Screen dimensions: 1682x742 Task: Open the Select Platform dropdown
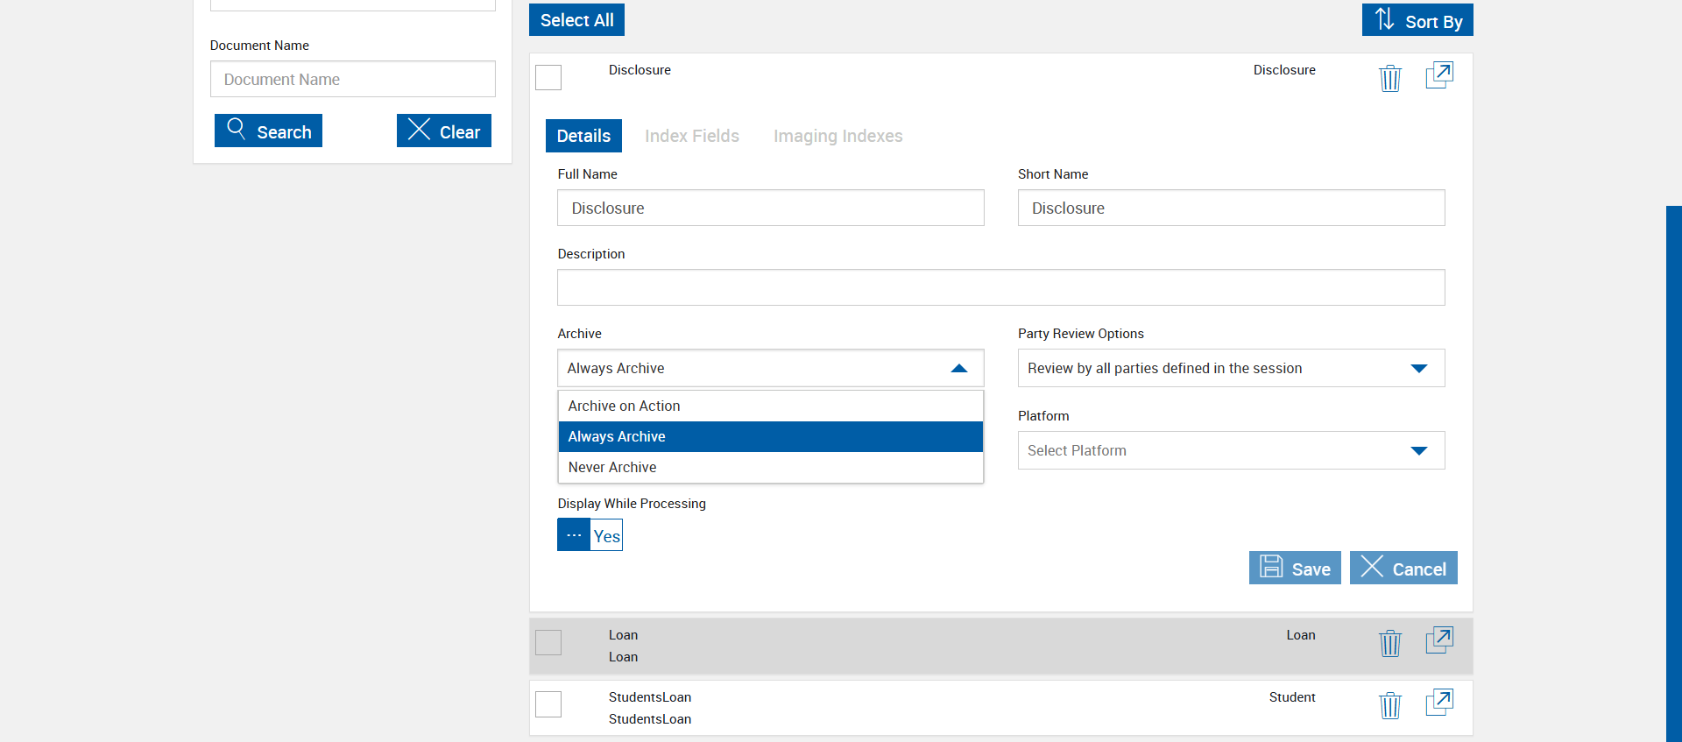(1418, 451)
